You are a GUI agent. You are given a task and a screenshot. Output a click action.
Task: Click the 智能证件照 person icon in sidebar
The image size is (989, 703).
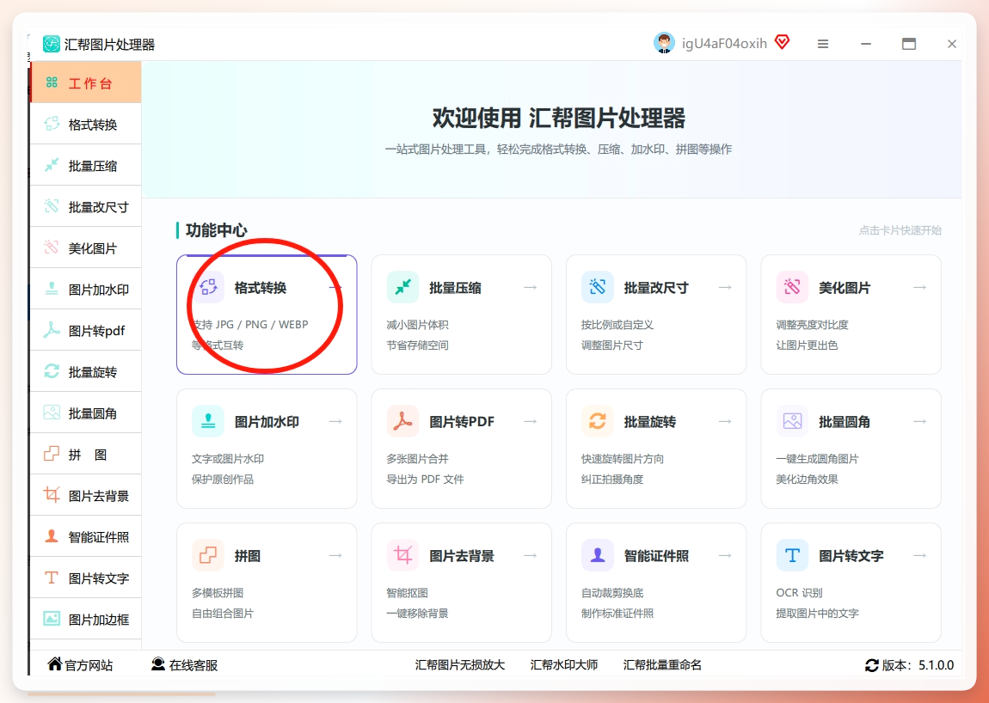pos(52,536)
